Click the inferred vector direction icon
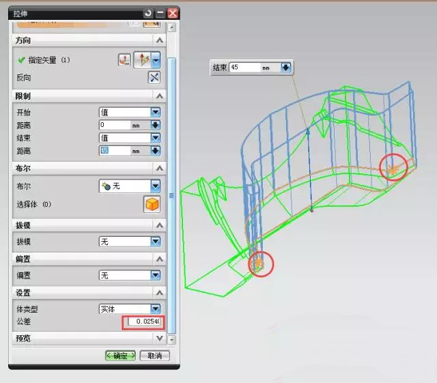 143,60
